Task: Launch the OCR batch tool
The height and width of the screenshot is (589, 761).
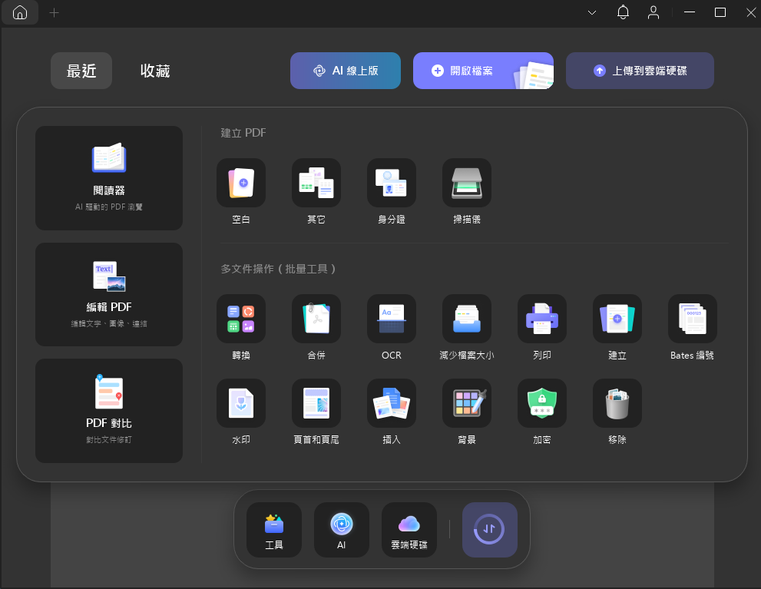Action: pos(392,319)
